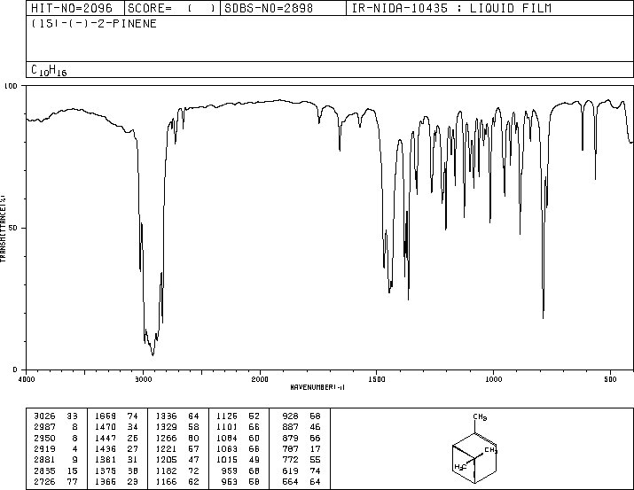Click the 1436 peak table entry
Viewport: 634px width, 490px height.
[116, 448]
